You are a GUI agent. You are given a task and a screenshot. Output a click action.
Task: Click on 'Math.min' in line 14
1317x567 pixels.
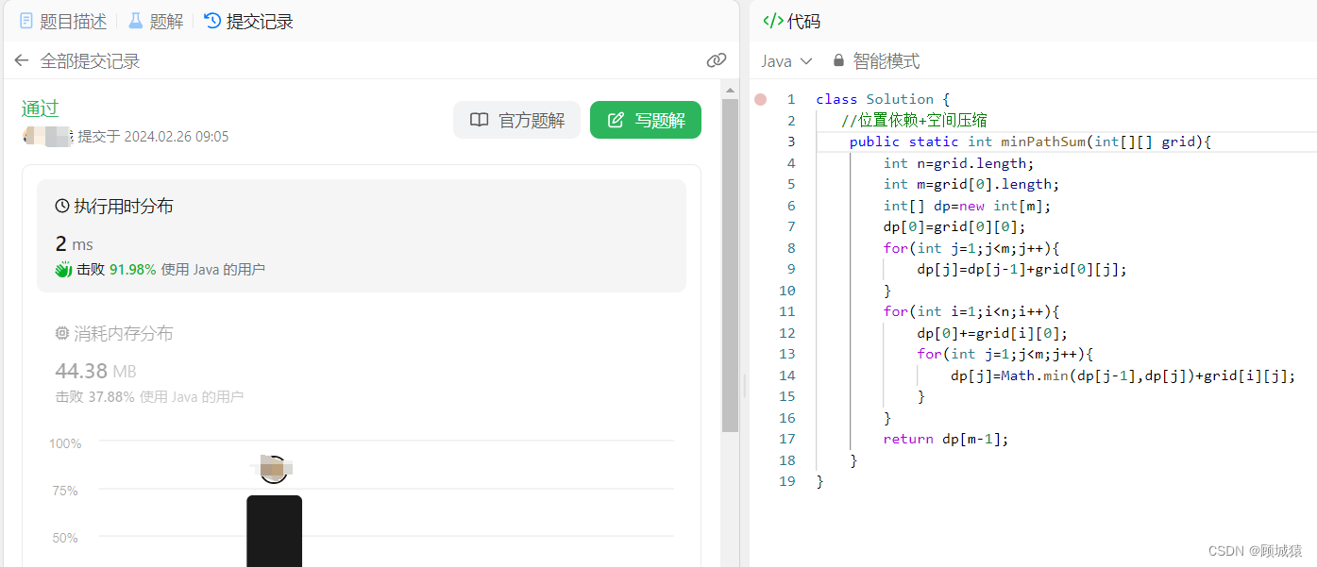(x=1034, y=375)
